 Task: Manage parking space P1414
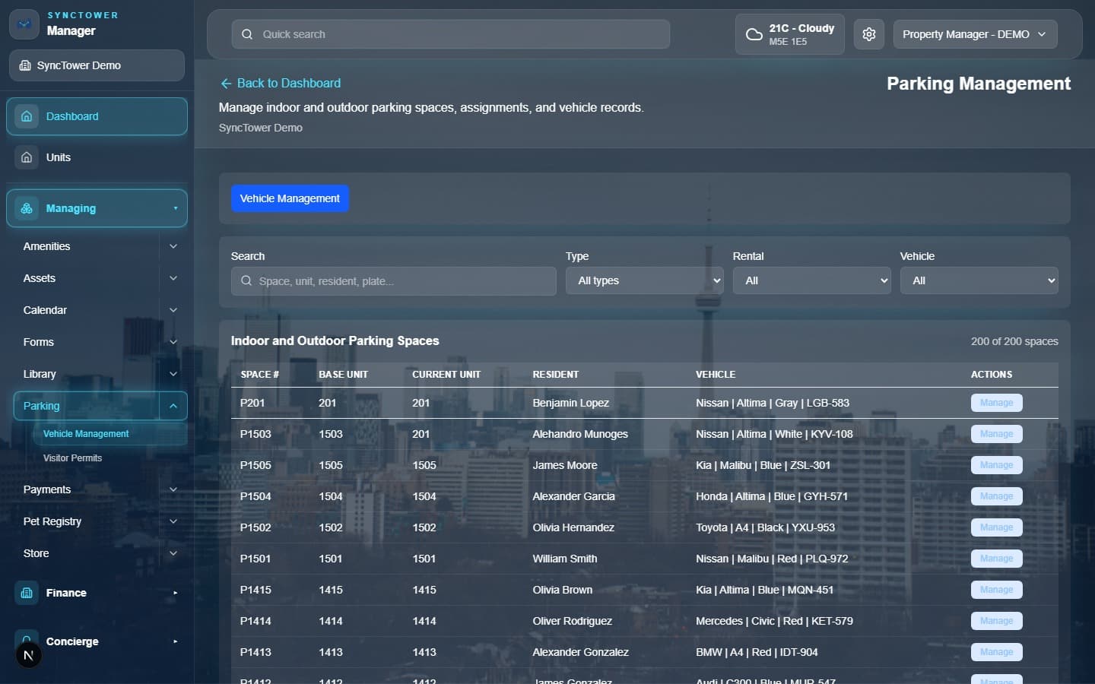[996, 621]
